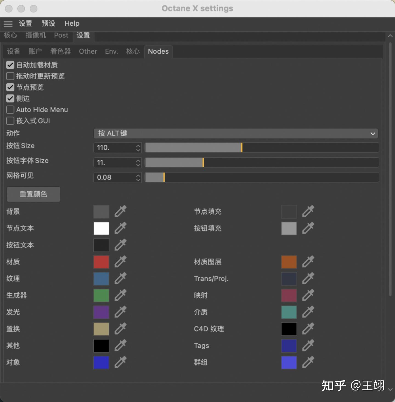Open the tan 置换 color swatch

pos(101,329)
